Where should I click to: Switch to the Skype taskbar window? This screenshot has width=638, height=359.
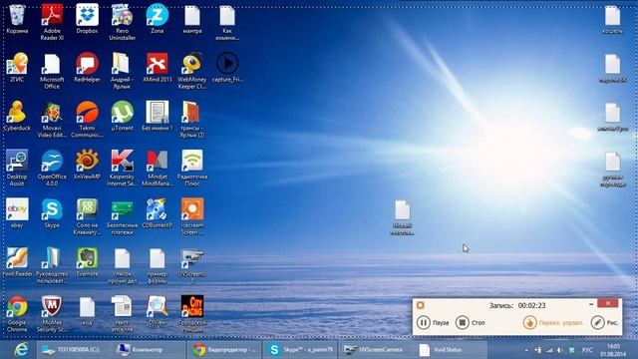pos(300,350)
